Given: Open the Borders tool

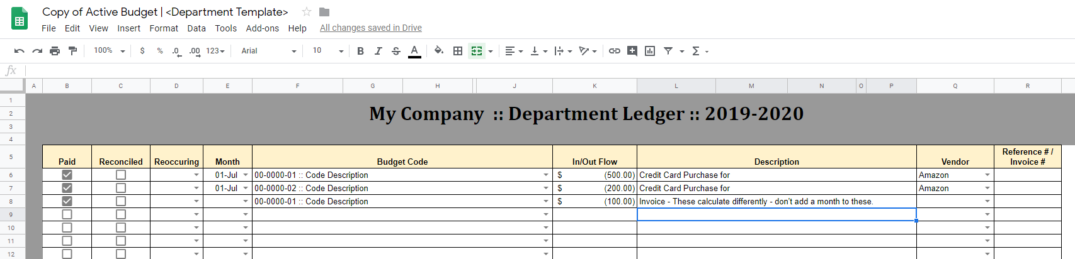Looking at the screenshot, I should point(458,51).
